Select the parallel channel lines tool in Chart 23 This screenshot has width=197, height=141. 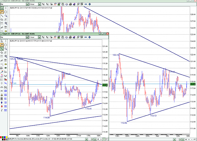pyautogui.click(x=2, y=53)
